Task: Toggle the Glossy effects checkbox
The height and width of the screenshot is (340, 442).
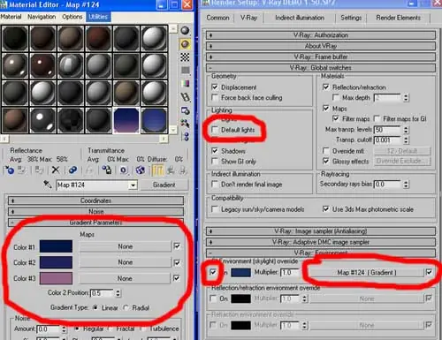Action: [x=326, y=162]
